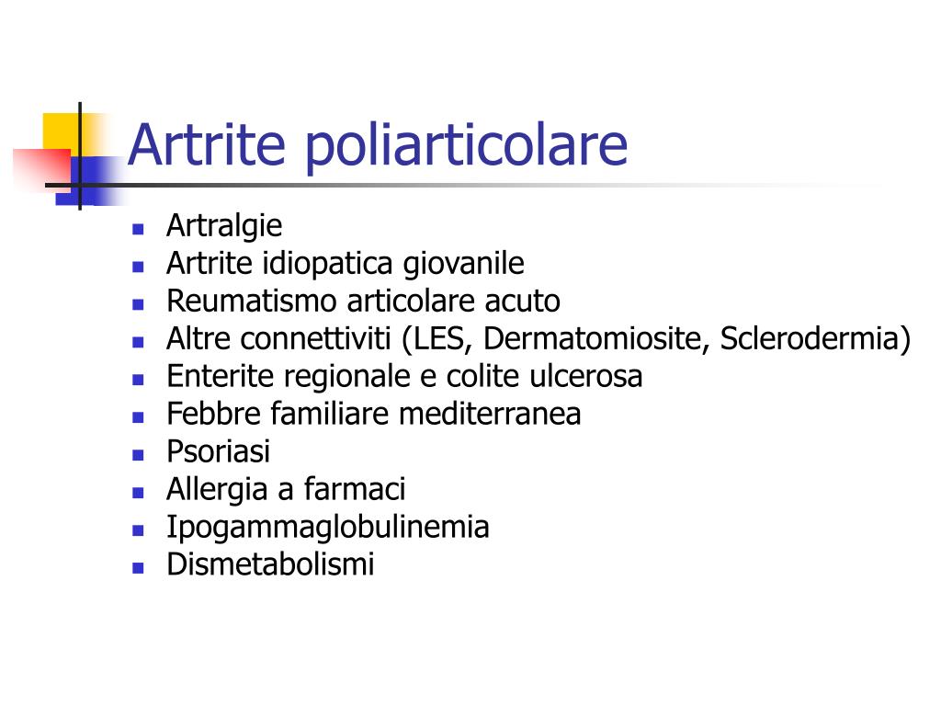Select the 'Artralgie' bullet text

point(224,226)
